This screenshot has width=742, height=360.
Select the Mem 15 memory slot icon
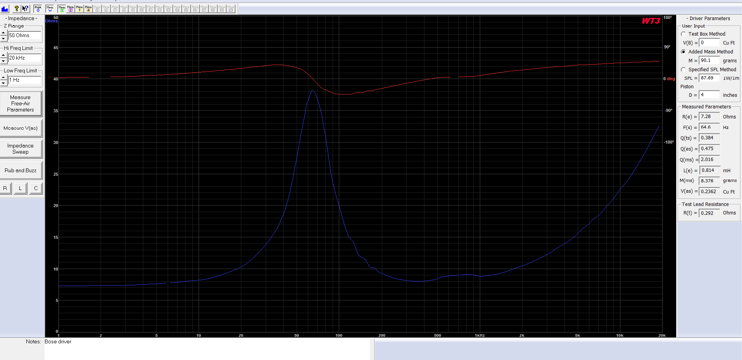[186, 9]
